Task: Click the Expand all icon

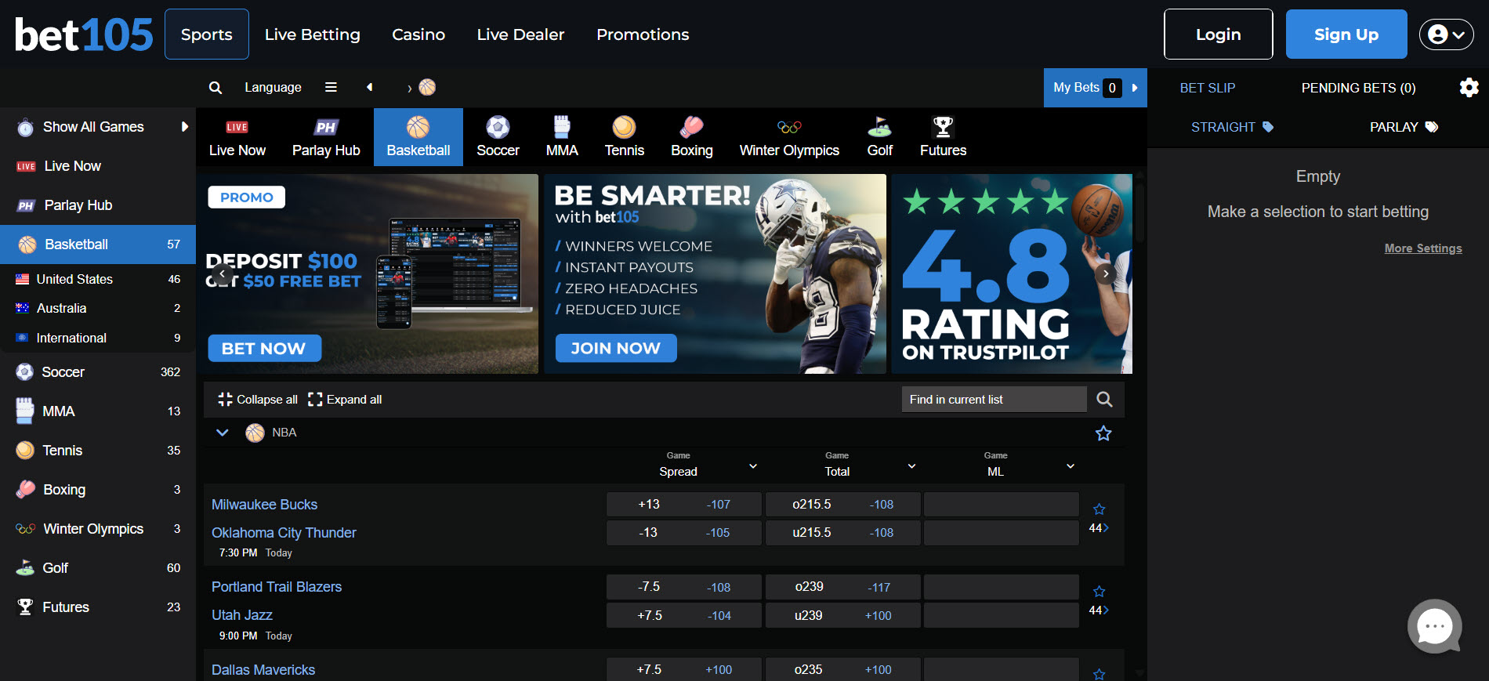Action: pos(315,400)
